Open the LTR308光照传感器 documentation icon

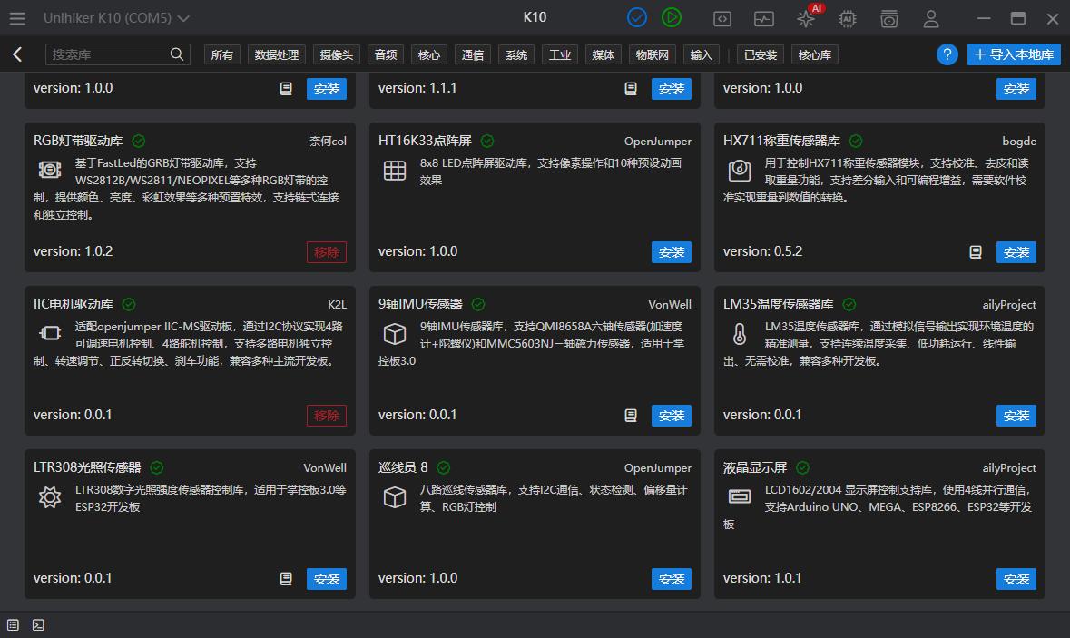tap(286, 579)
